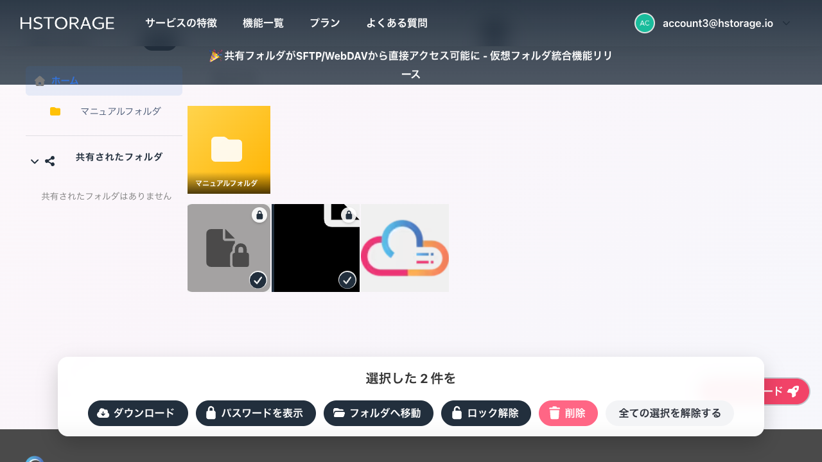
Task: Open よくある質問 menu item
Action: [x=397, y=23]
